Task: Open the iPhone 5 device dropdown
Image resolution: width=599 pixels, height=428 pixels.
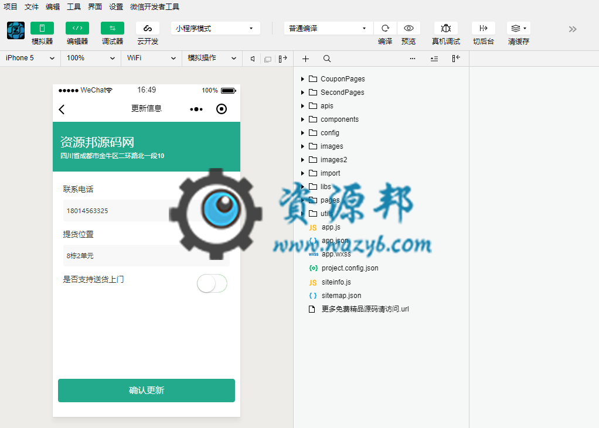Action: (30, 58)
